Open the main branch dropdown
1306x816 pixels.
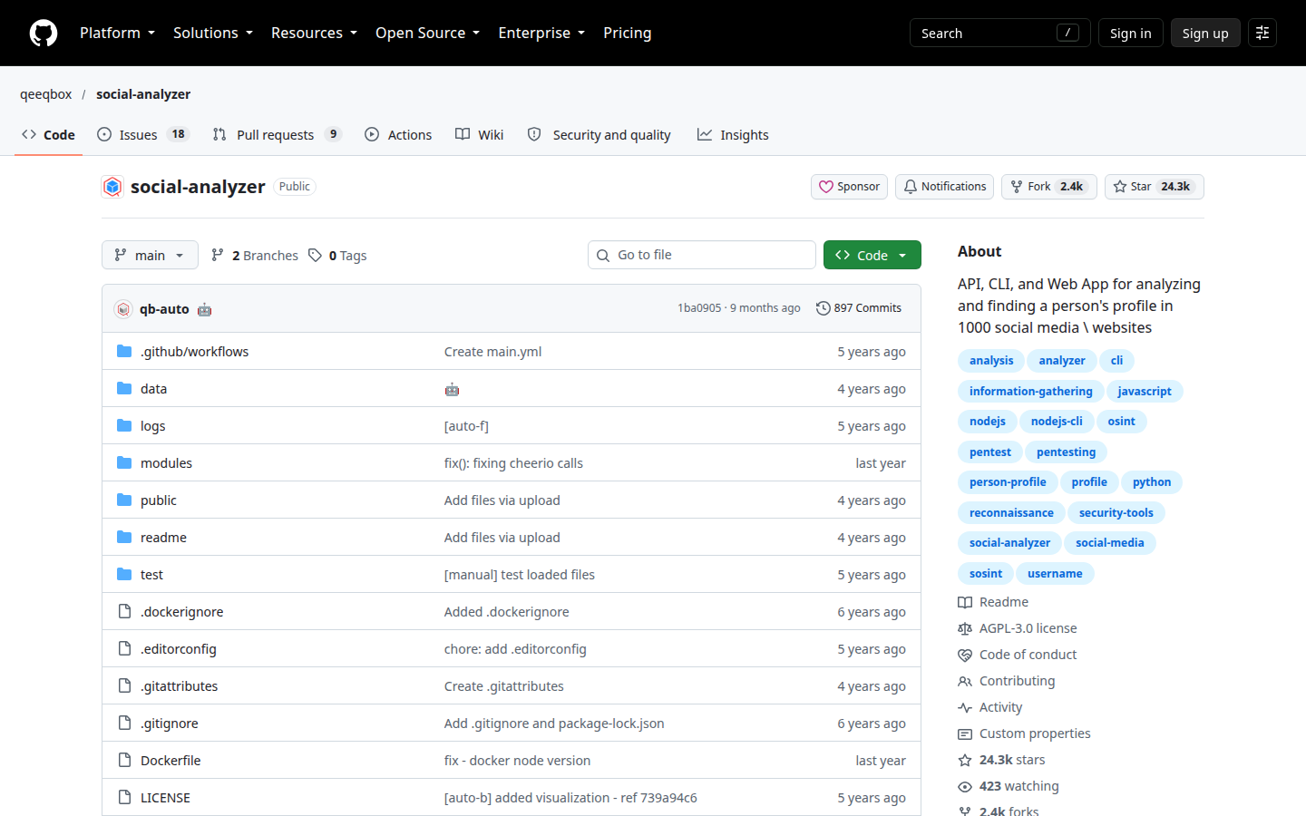click(150, 255)
